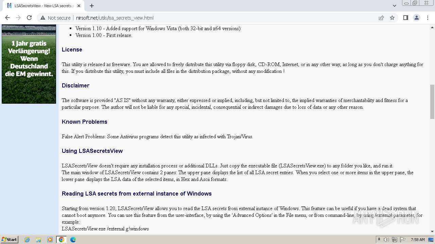435x244 pixels.
Task: Click the False Alert Problems sentence
Action: click(x=157, y=137)
